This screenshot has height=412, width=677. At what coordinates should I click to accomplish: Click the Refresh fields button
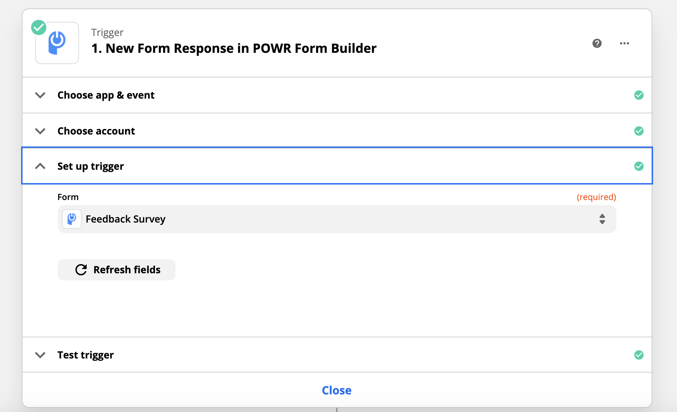pyautogui.click(x=116, y=270)
